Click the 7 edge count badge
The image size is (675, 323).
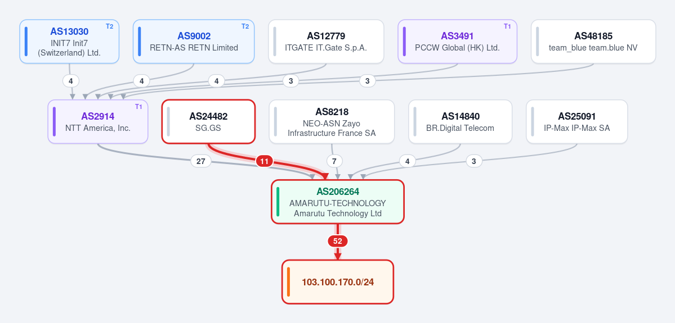pos(334,162)
